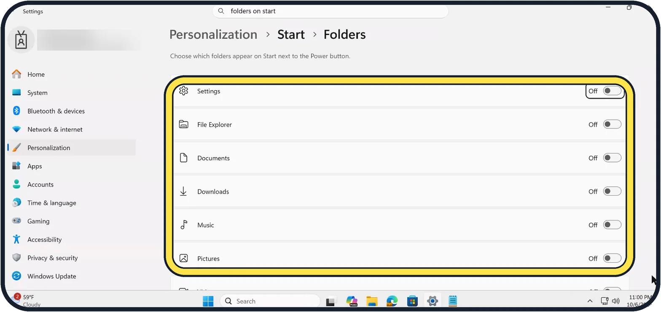The width and height of the screenshot is (661, 312).
Task: Open Network & internet settings
Action: [x=72, y=129]
